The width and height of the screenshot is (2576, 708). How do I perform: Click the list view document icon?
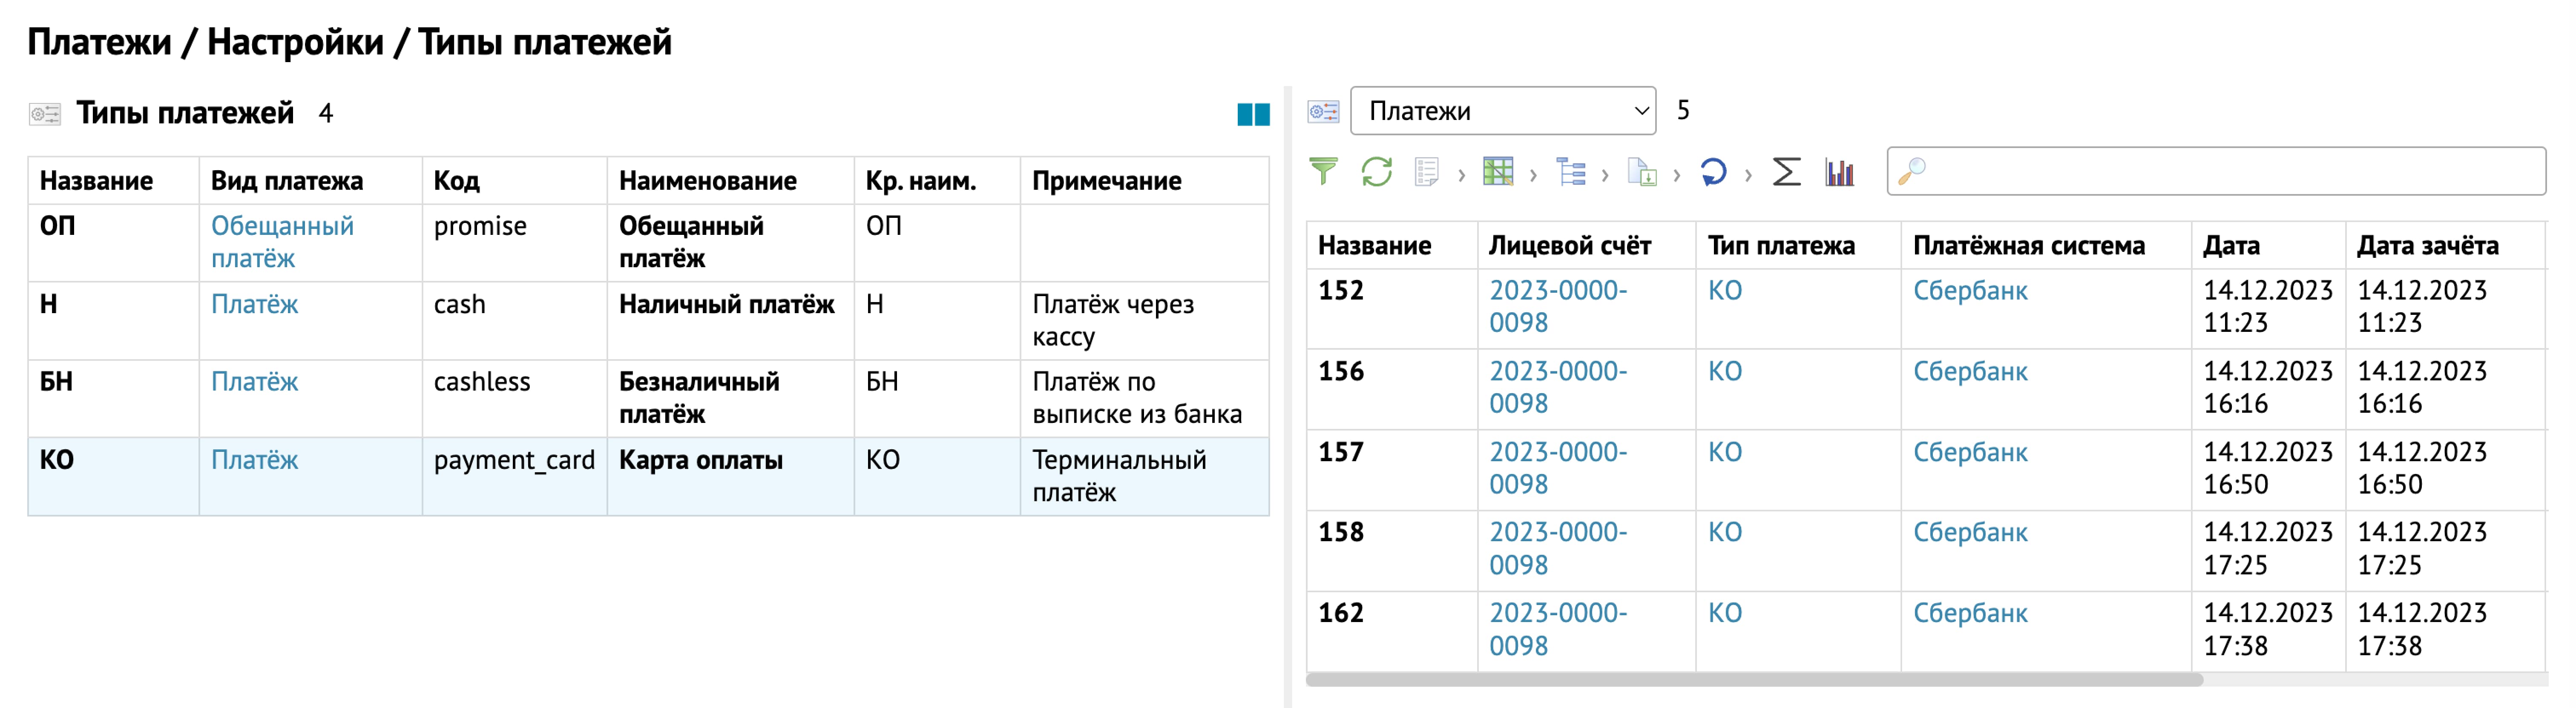(1427, 172)
